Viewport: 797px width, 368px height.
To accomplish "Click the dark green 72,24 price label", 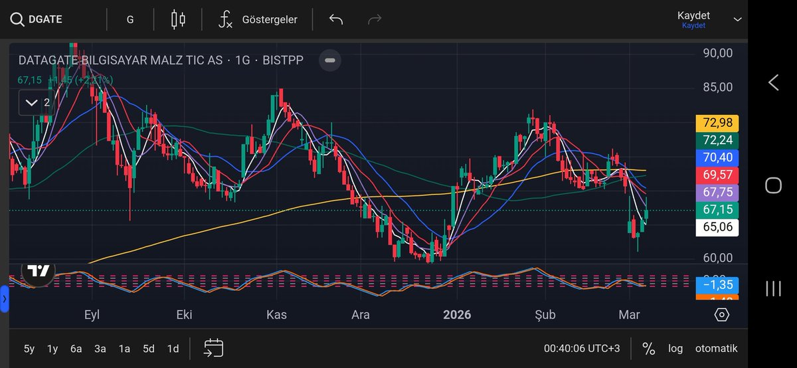I will [x=717, y=140].
